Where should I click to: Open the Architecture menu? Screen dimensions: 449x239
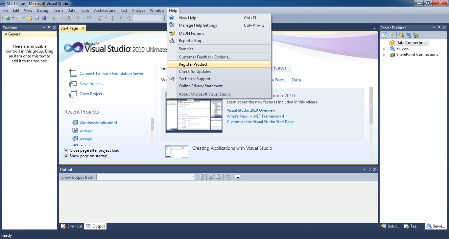point(105,10)
